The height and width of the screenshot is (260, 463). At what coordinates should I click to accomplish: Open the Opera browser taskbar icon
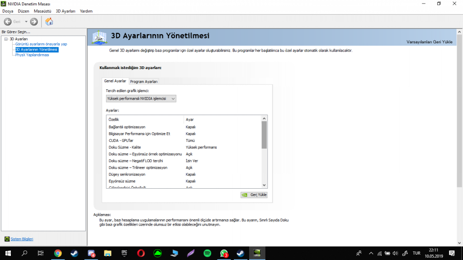point(141,253)
